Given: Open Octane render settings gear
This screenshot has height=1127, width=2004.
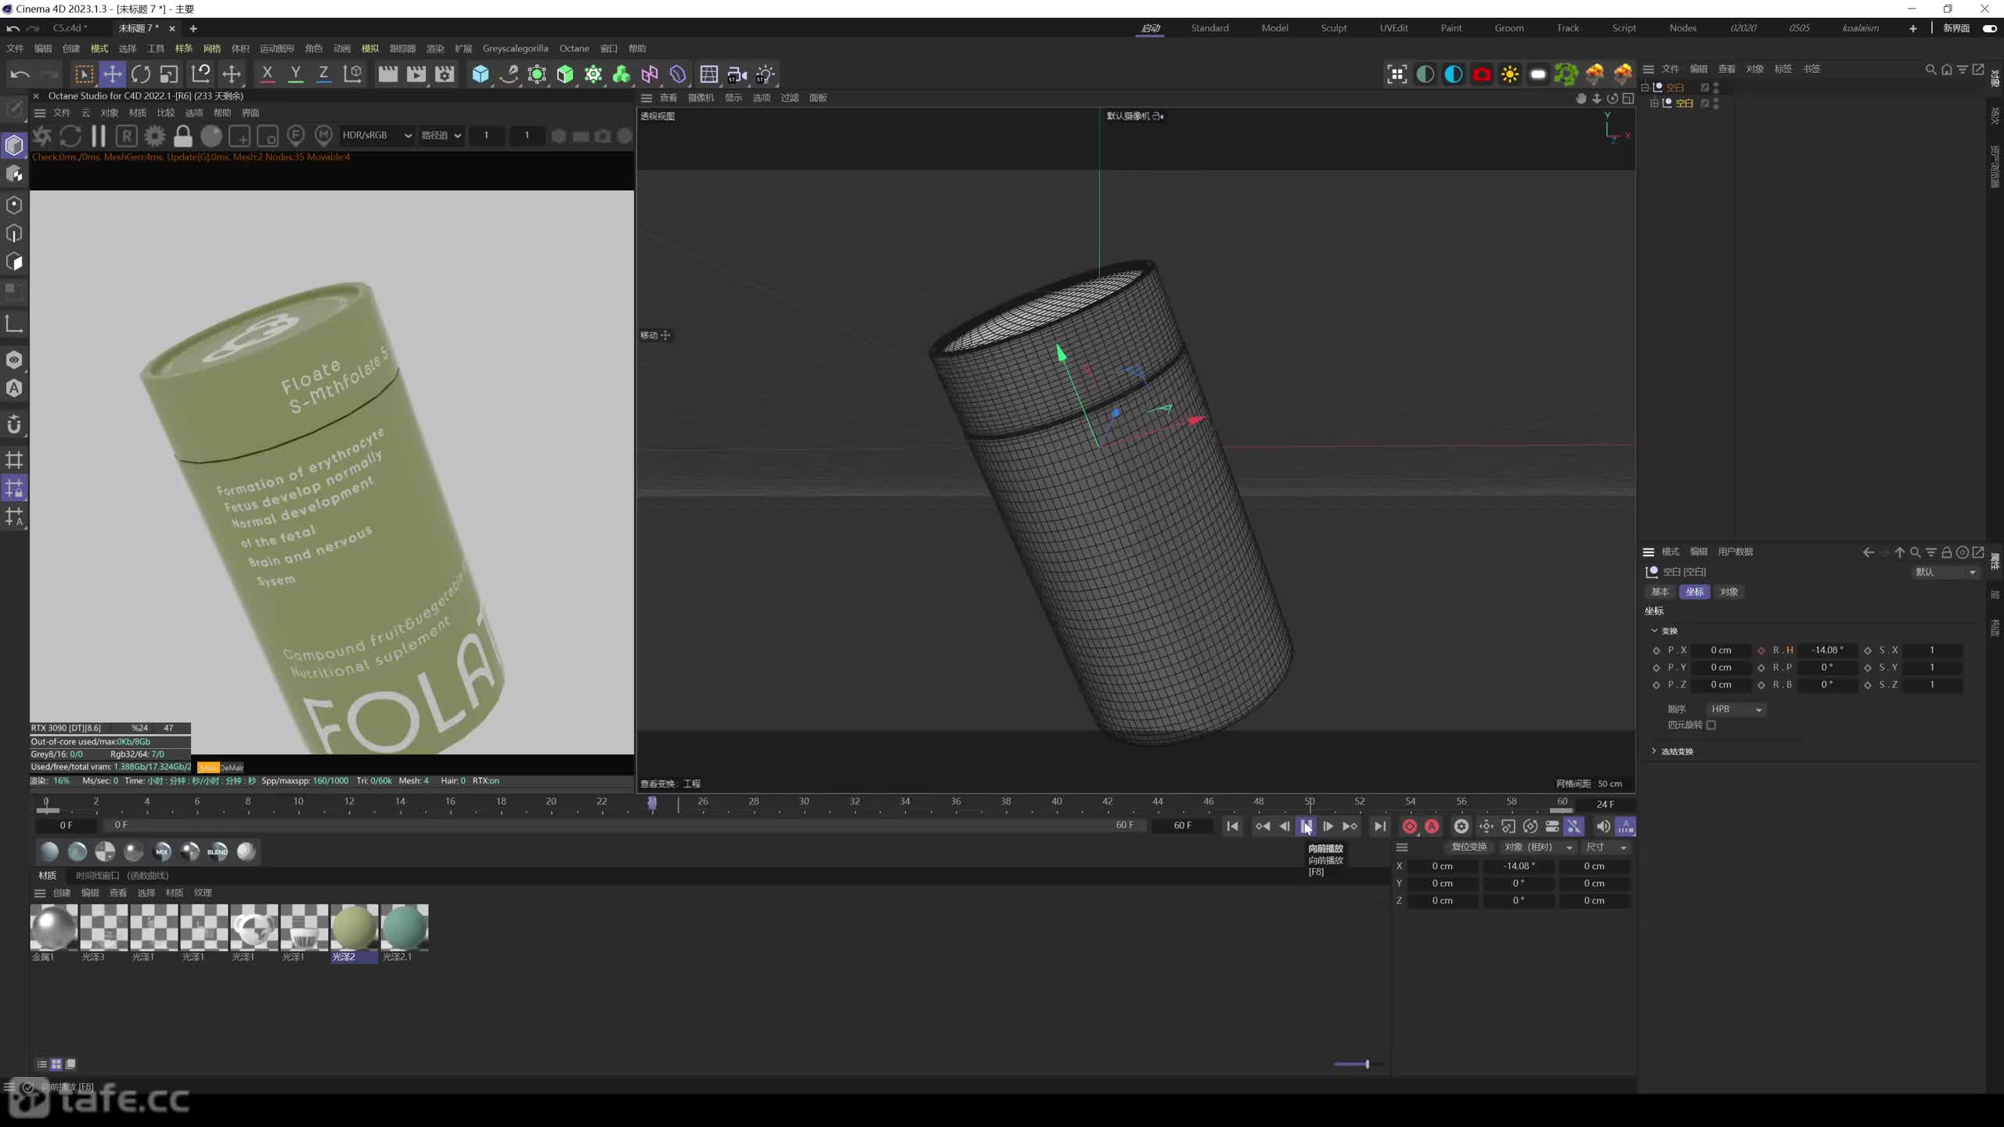Looking at the screenshot, I should pyautogui.click(x=155, y=136).
